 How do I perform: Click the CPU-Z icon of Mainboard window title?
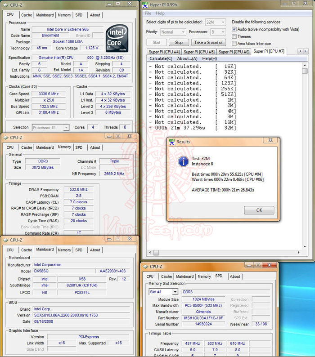pos(6,240)
